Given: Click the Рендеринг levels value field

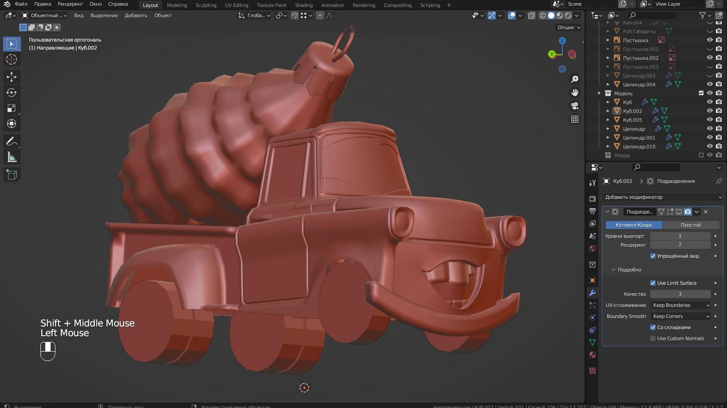Looking at the screenshot, I should coord(680,245).
